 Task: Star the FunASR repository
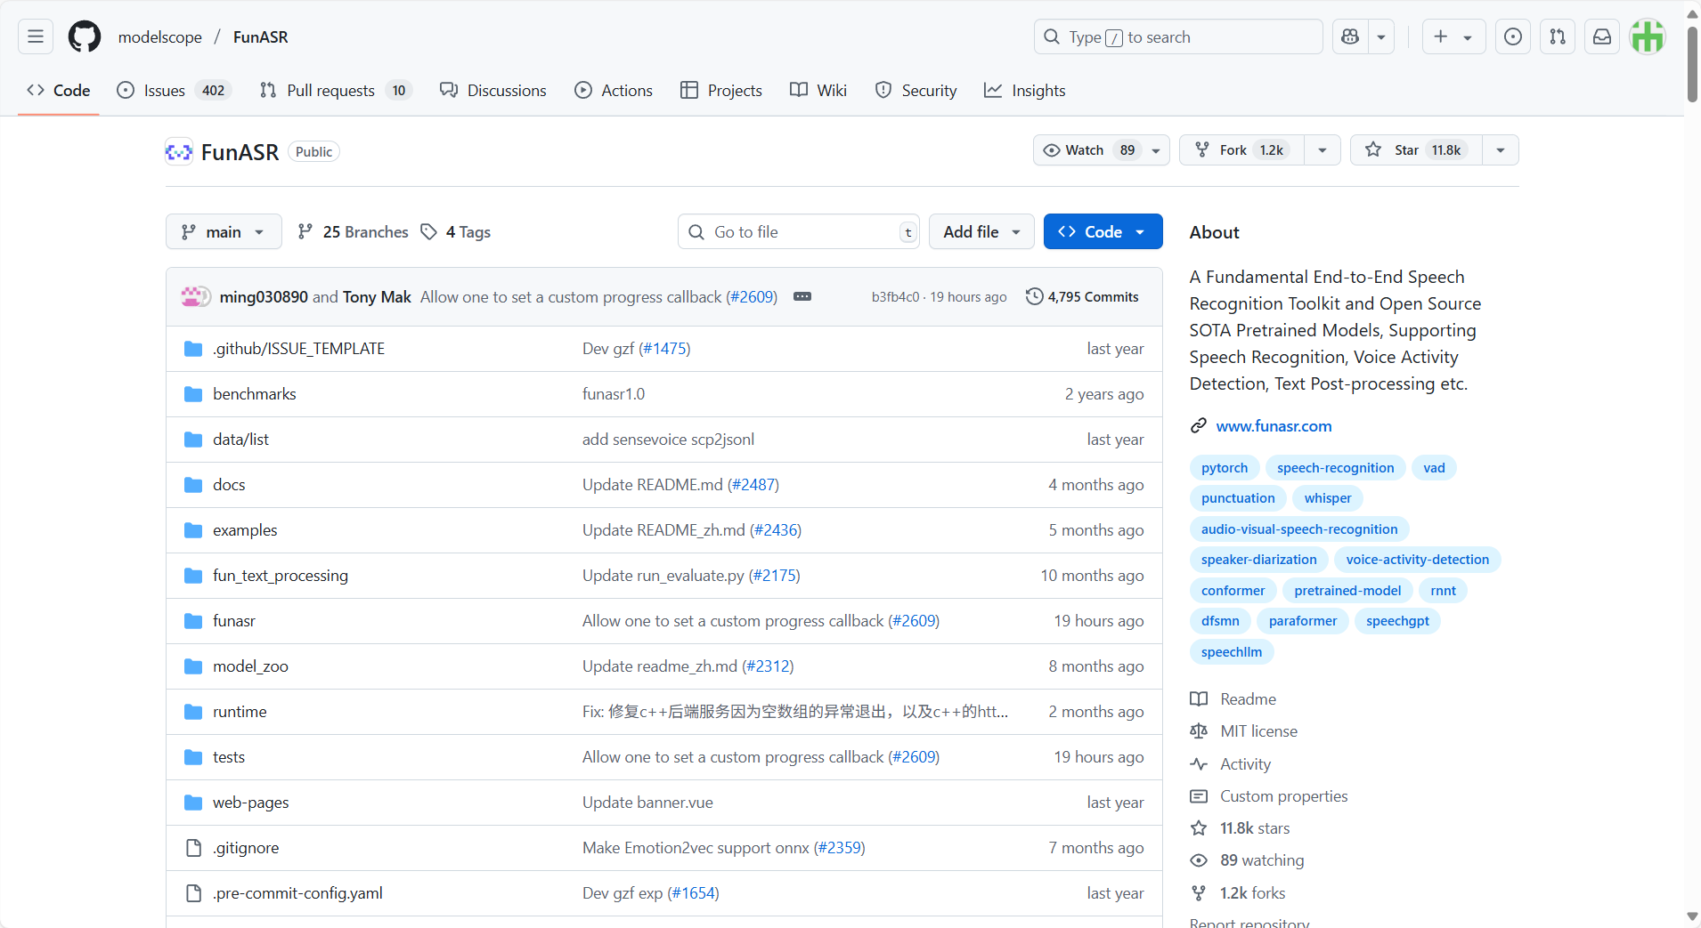tap(1417, 149)
